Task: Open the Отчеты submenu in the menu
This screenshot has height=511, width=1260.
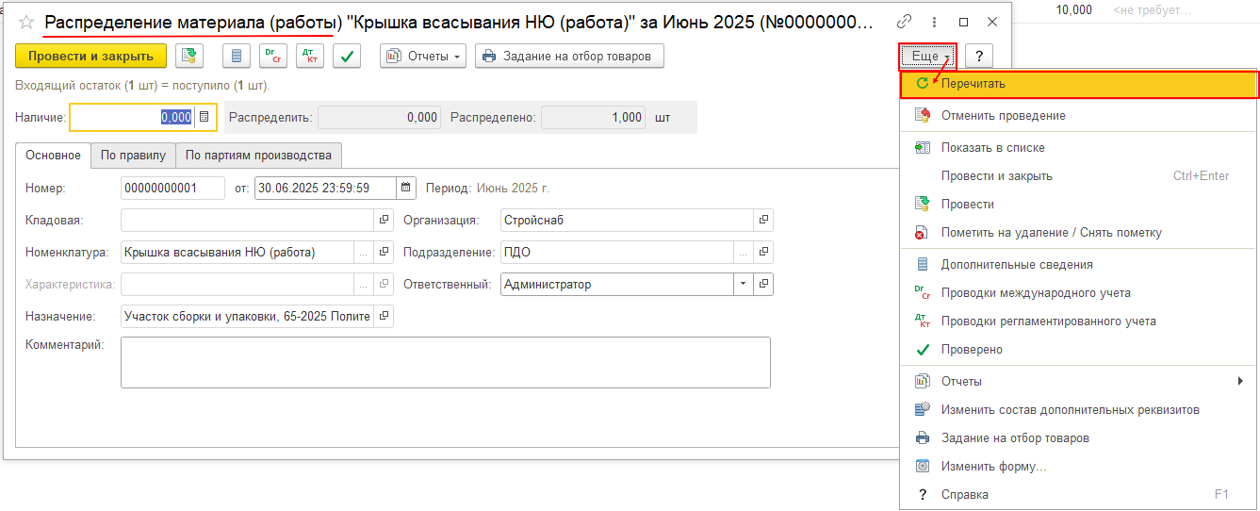Action: point(1078,382)
